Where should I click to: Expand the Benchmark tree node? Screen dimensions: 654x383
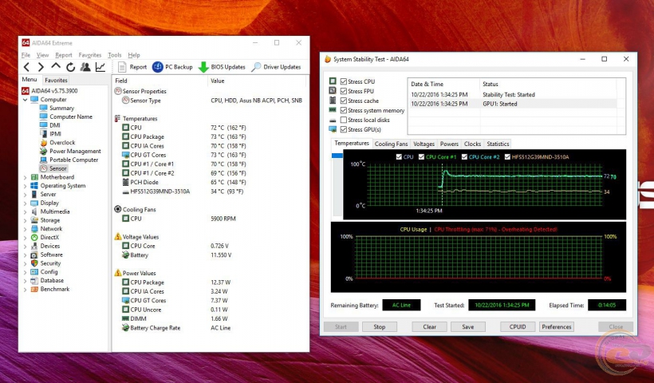tap(25, 289)
